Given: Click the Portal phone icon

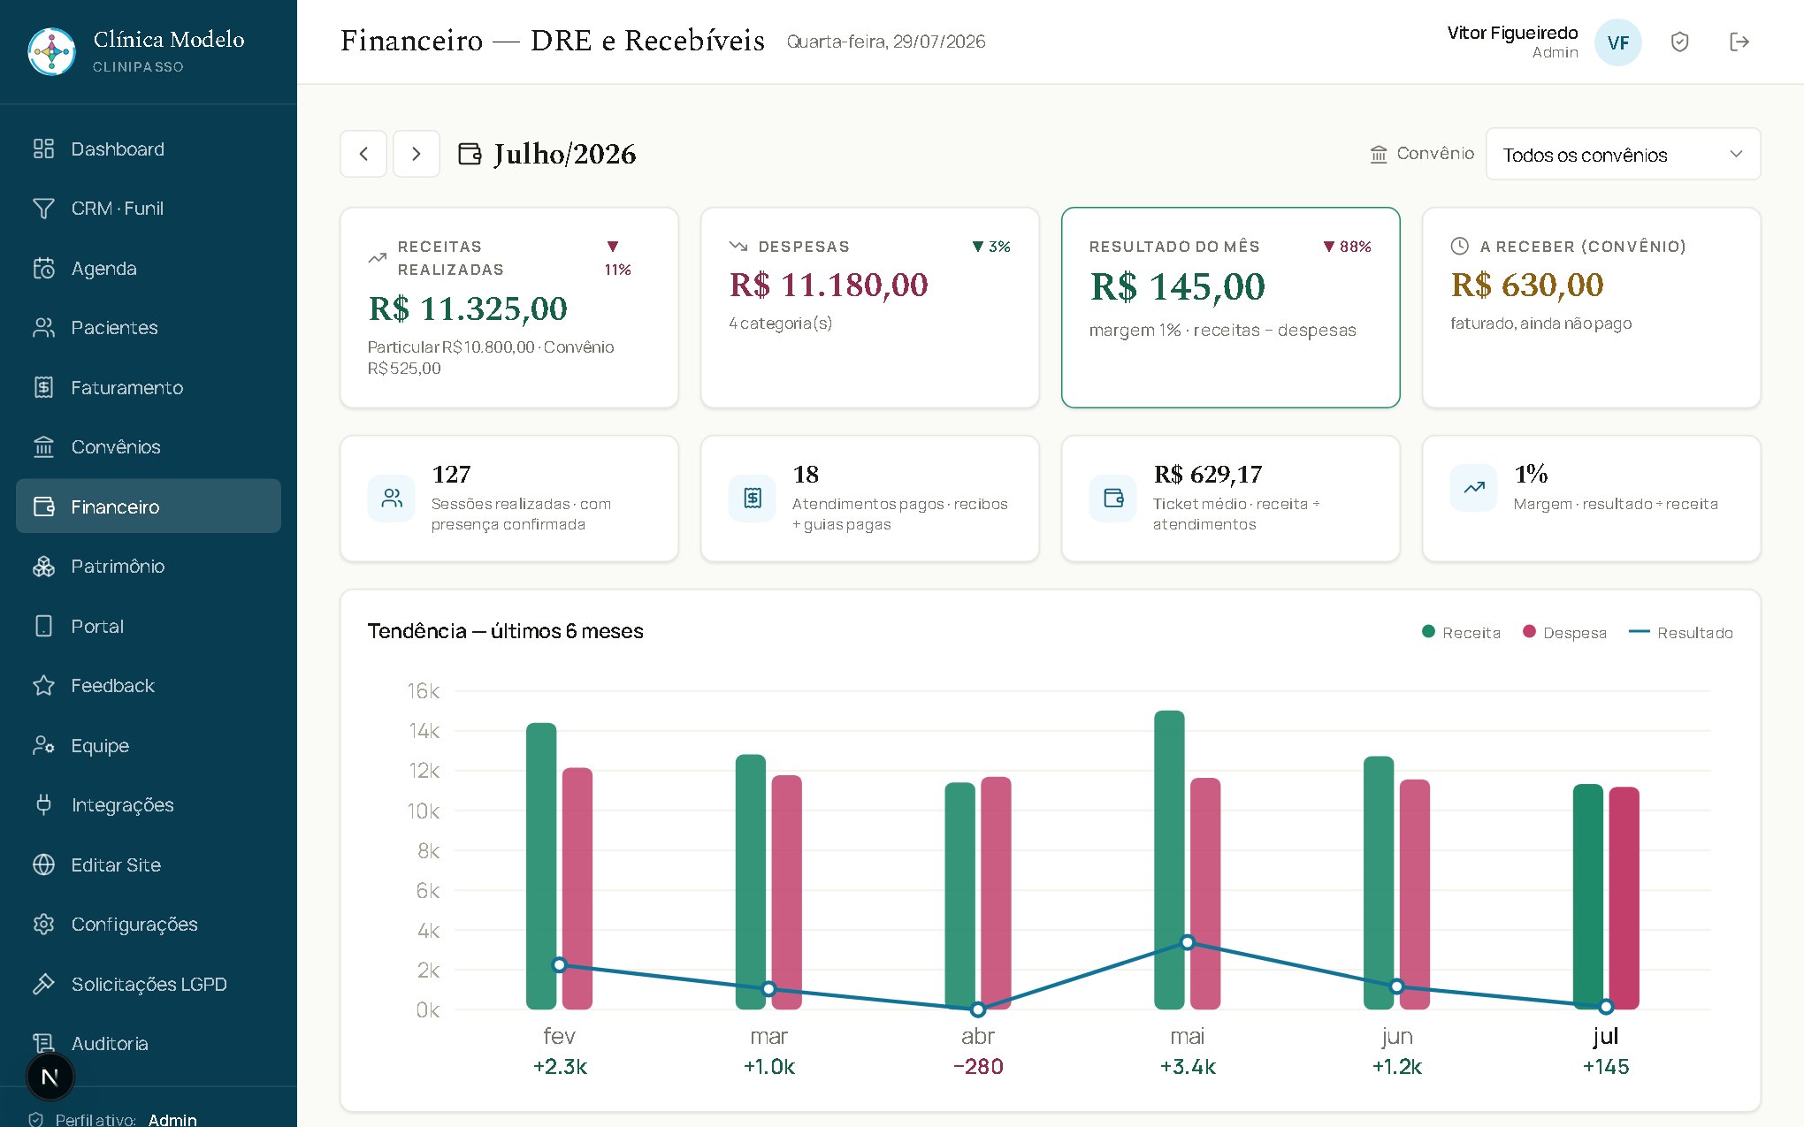Looking at the screenshot, I should click(x=43, y=626).
